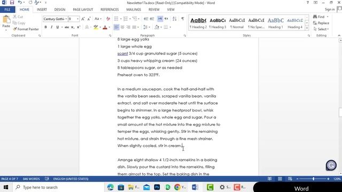342x192 pixels.
Task: Click the Find button
Action: 321,17
